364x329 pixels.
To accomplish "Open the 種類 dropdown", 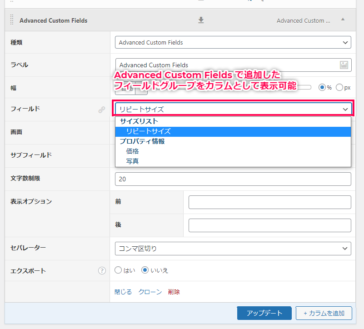I will (x=233, y=43).
